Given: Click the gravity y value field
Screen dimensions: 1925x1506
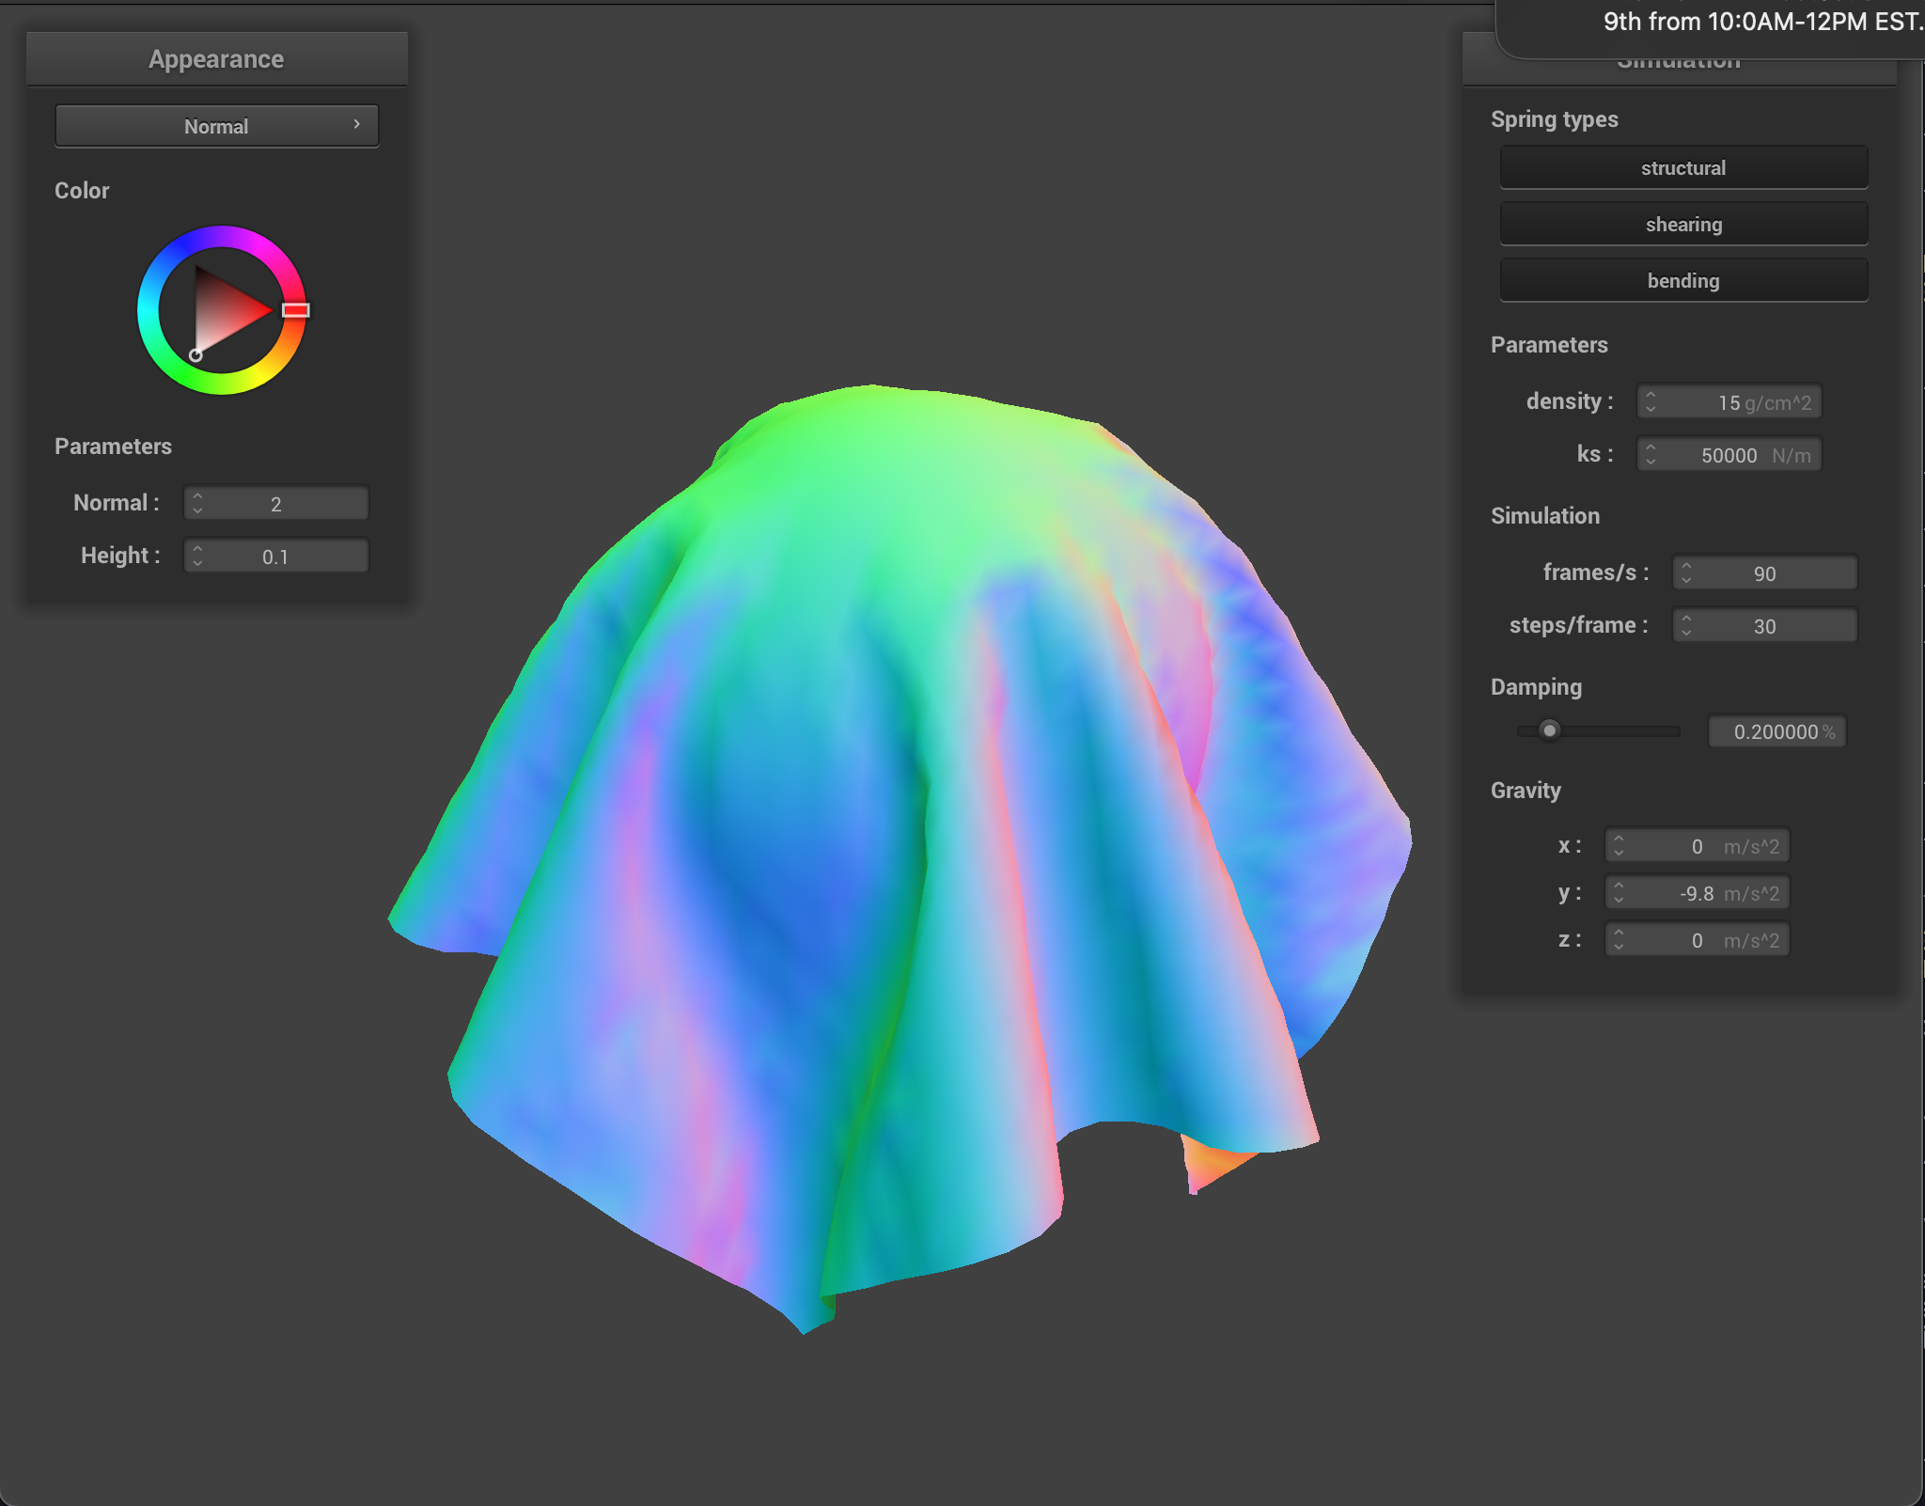Looking at the screenshot, I should click(x=1697, y=893).
